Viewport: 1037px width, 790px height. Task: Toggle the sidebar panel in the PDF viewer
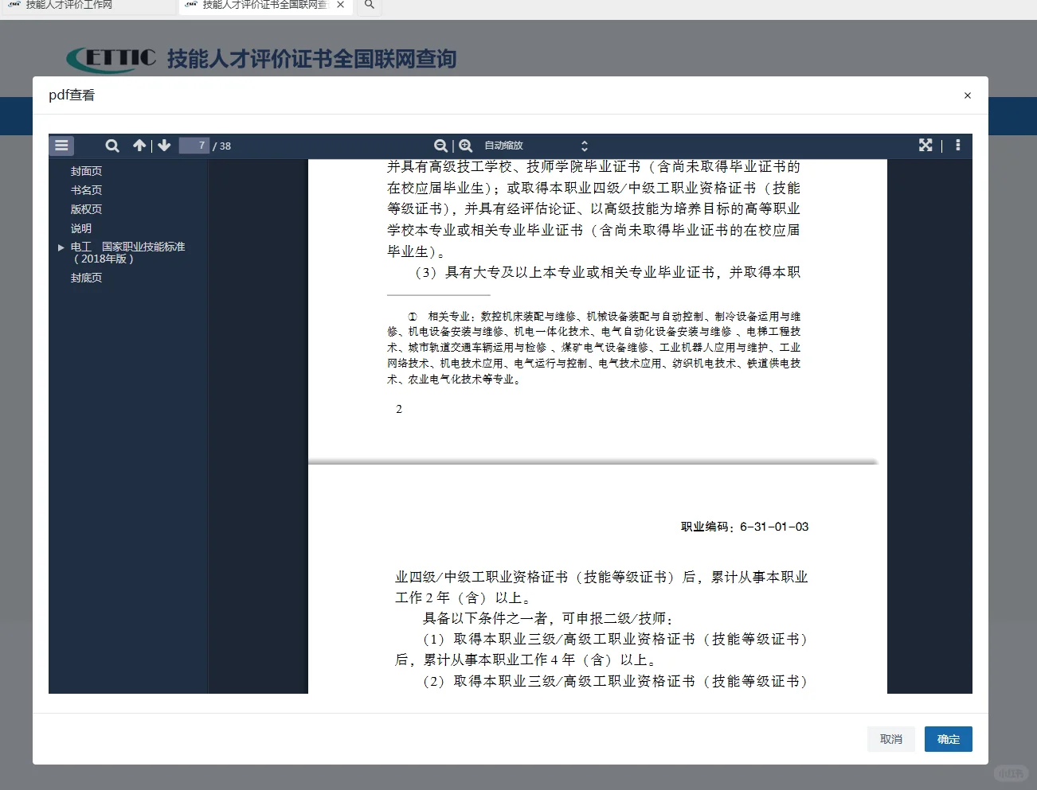point(61,146)
